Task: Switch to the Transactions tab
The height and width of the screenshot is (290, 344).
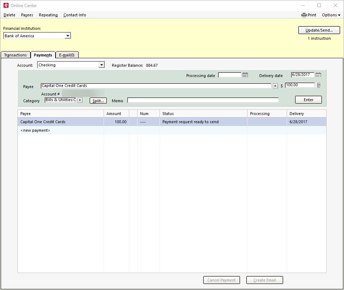Action: (15, 55)
